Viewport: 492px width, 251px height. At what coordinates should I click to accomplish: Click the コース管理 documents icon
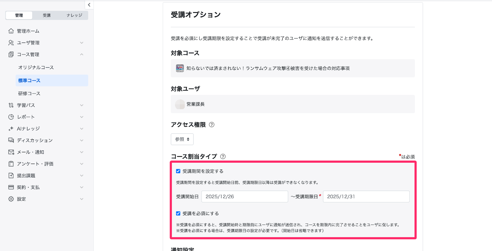point(11,54)
